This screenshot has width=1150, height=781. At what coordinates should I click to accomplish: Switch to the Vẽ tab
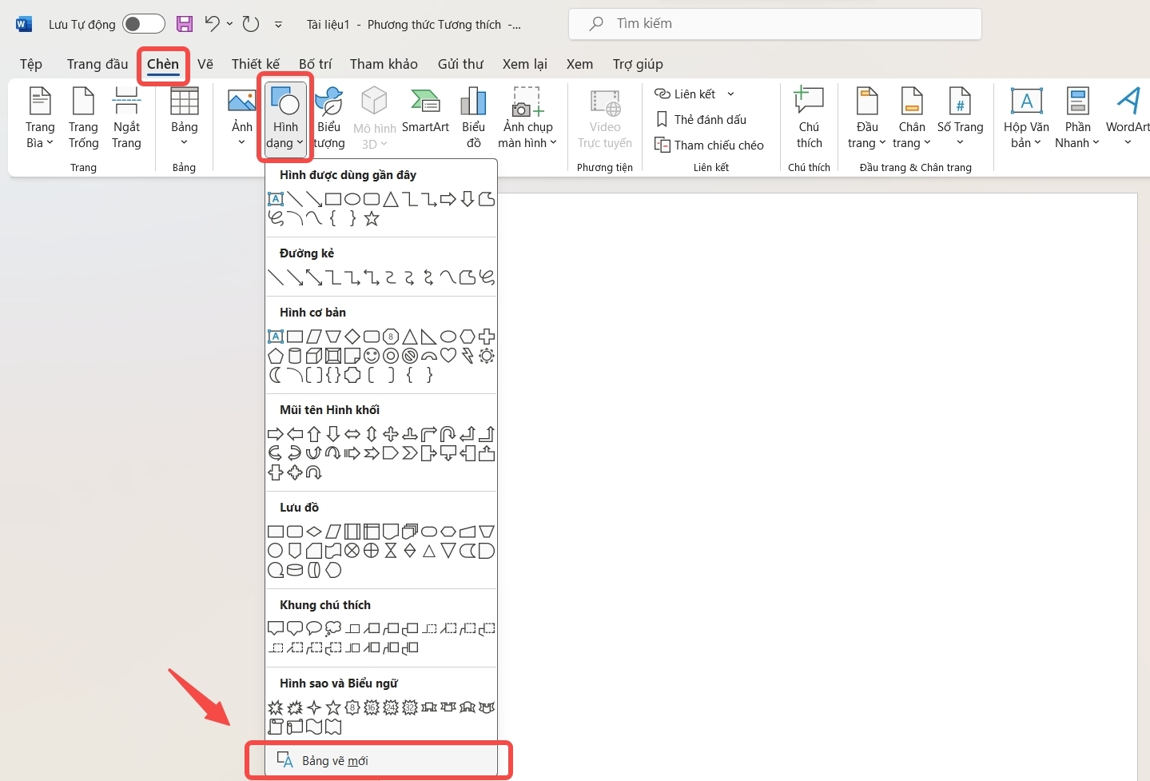point(205,64)
